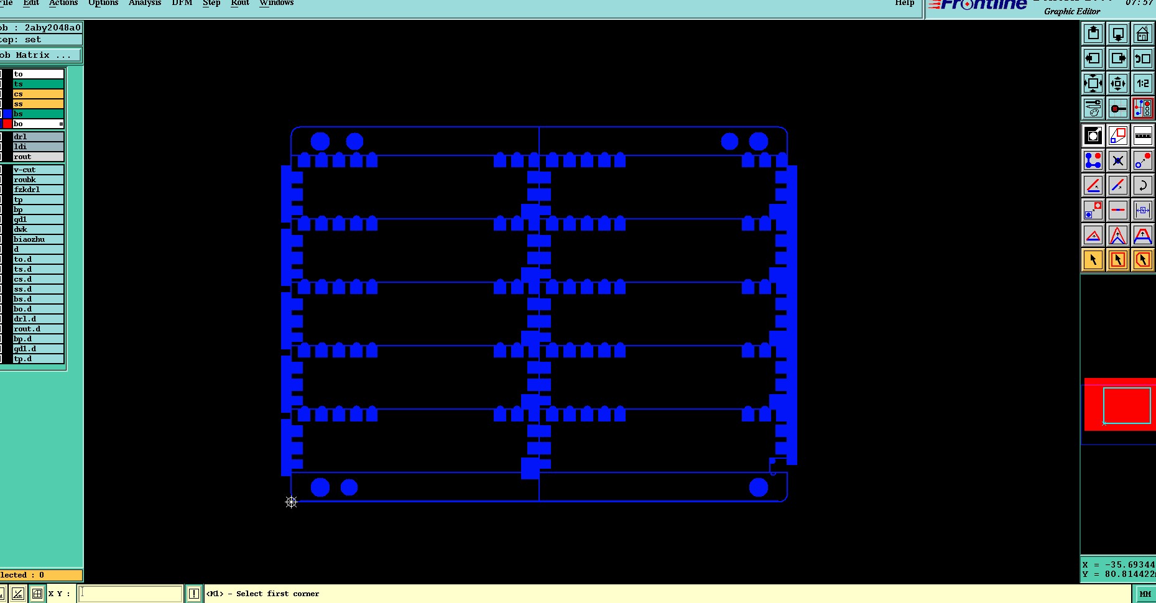Screen dimensions: 1156x603
Task: Click the blue circle to red dot arrow icon
Action: click(x=1143, y=160)
